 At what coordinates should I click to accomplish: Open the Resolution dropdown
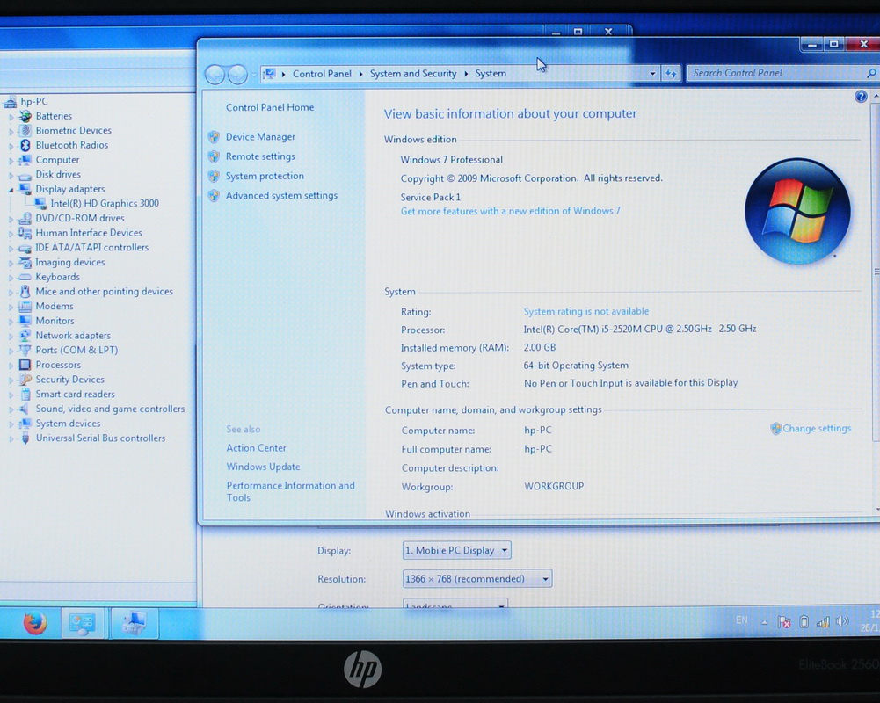click(x=477, y=578)
